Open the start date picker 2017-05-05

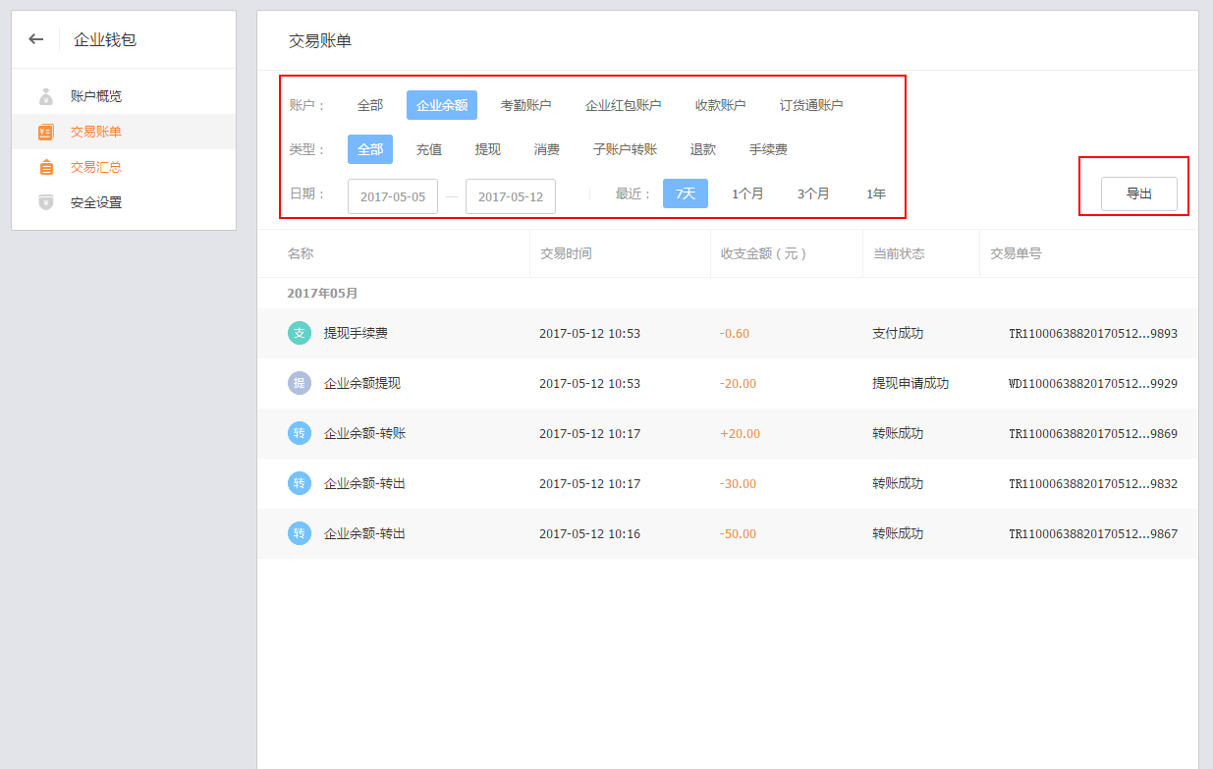393,196
